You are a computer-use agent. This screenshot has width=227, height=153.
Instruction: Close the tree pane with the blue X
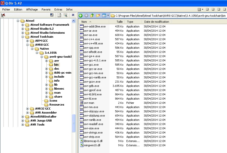(73, 15)
